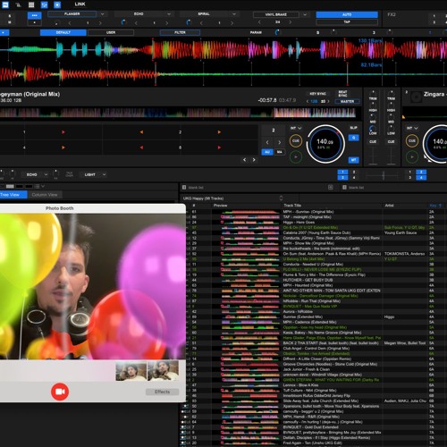Adjust channel 1 TRIM knob

pos(373,93)
